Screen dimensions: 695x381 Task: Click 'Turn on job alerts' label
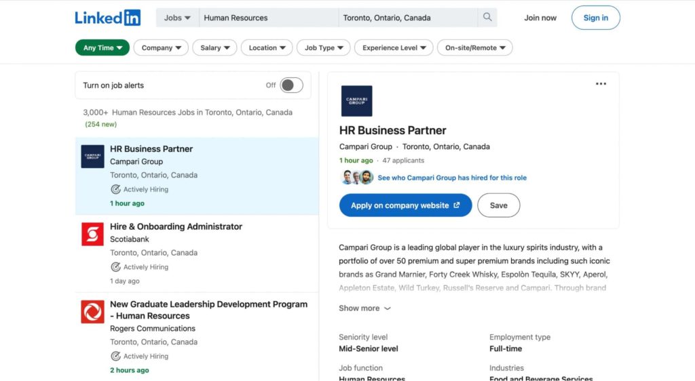click(x=113, y=85)
